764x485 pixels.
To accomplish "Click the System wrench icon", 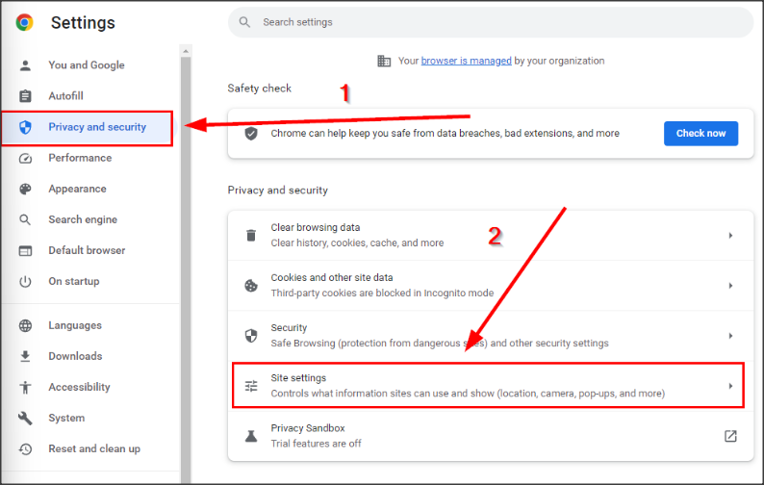I will (26, 418).
